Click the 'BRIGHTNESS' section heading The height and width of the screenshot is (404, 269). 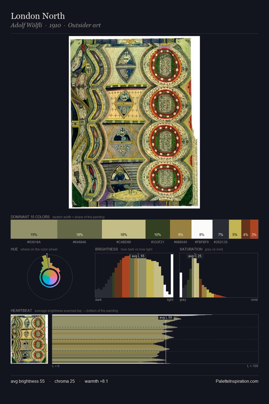click(107, 249)
